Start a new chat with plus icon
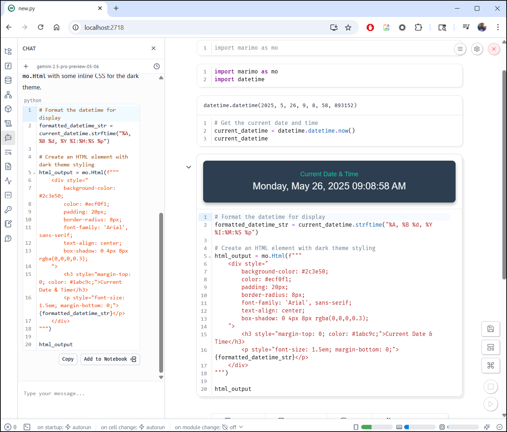507x432 pixels. click(x=26, y=66)
